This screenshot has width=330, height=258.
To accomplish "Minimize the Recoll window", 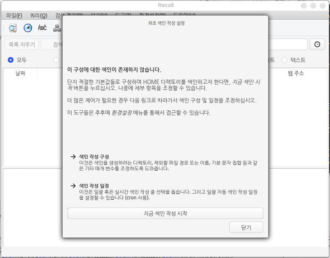I will pyautogui.click(x=304, y=6).
